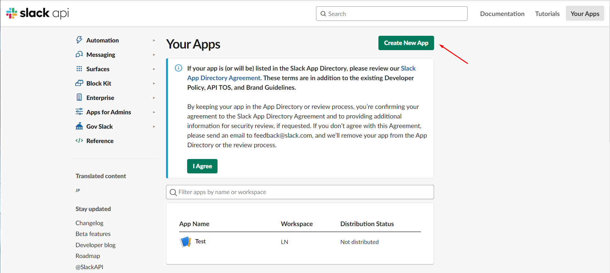The image size is (610, 273).
Task: Click the Stay updated heading
Action: (x=93, y=209)
